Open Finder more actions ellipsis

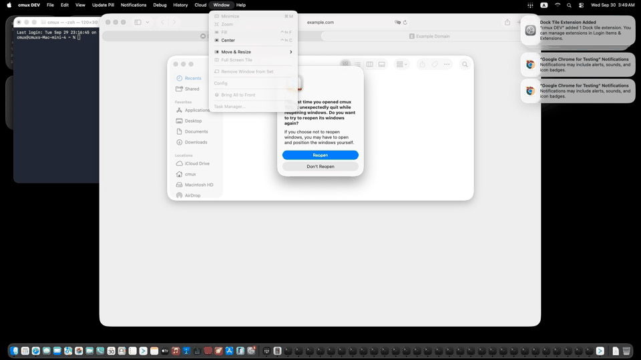pyautogui.click(x=447, y=64)
